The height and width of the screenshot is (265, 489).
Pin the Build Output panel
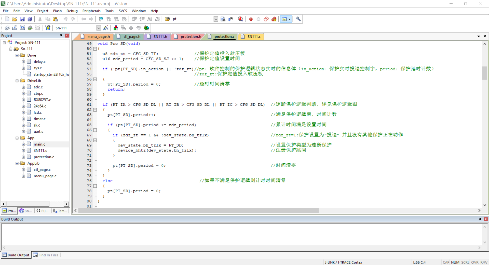[x=480, y=219]
